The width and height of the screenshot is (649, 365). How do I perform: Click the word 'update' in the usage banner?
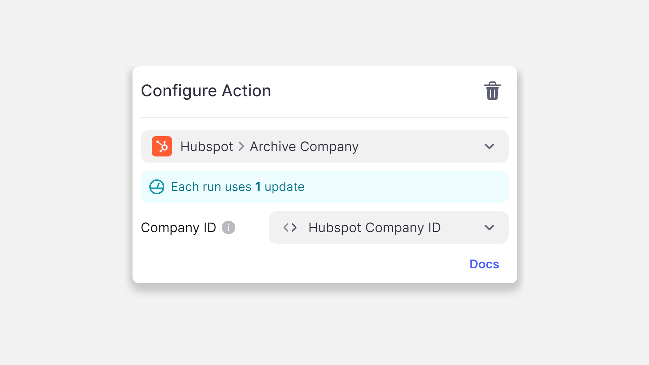pyautogui.click(x=284, y=187)
